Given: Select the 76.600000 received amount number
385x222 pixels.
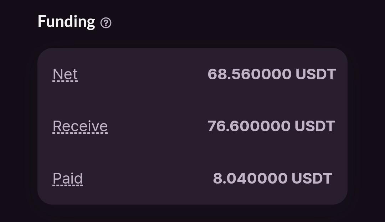Looking at the screenshot, I should 249,126.
